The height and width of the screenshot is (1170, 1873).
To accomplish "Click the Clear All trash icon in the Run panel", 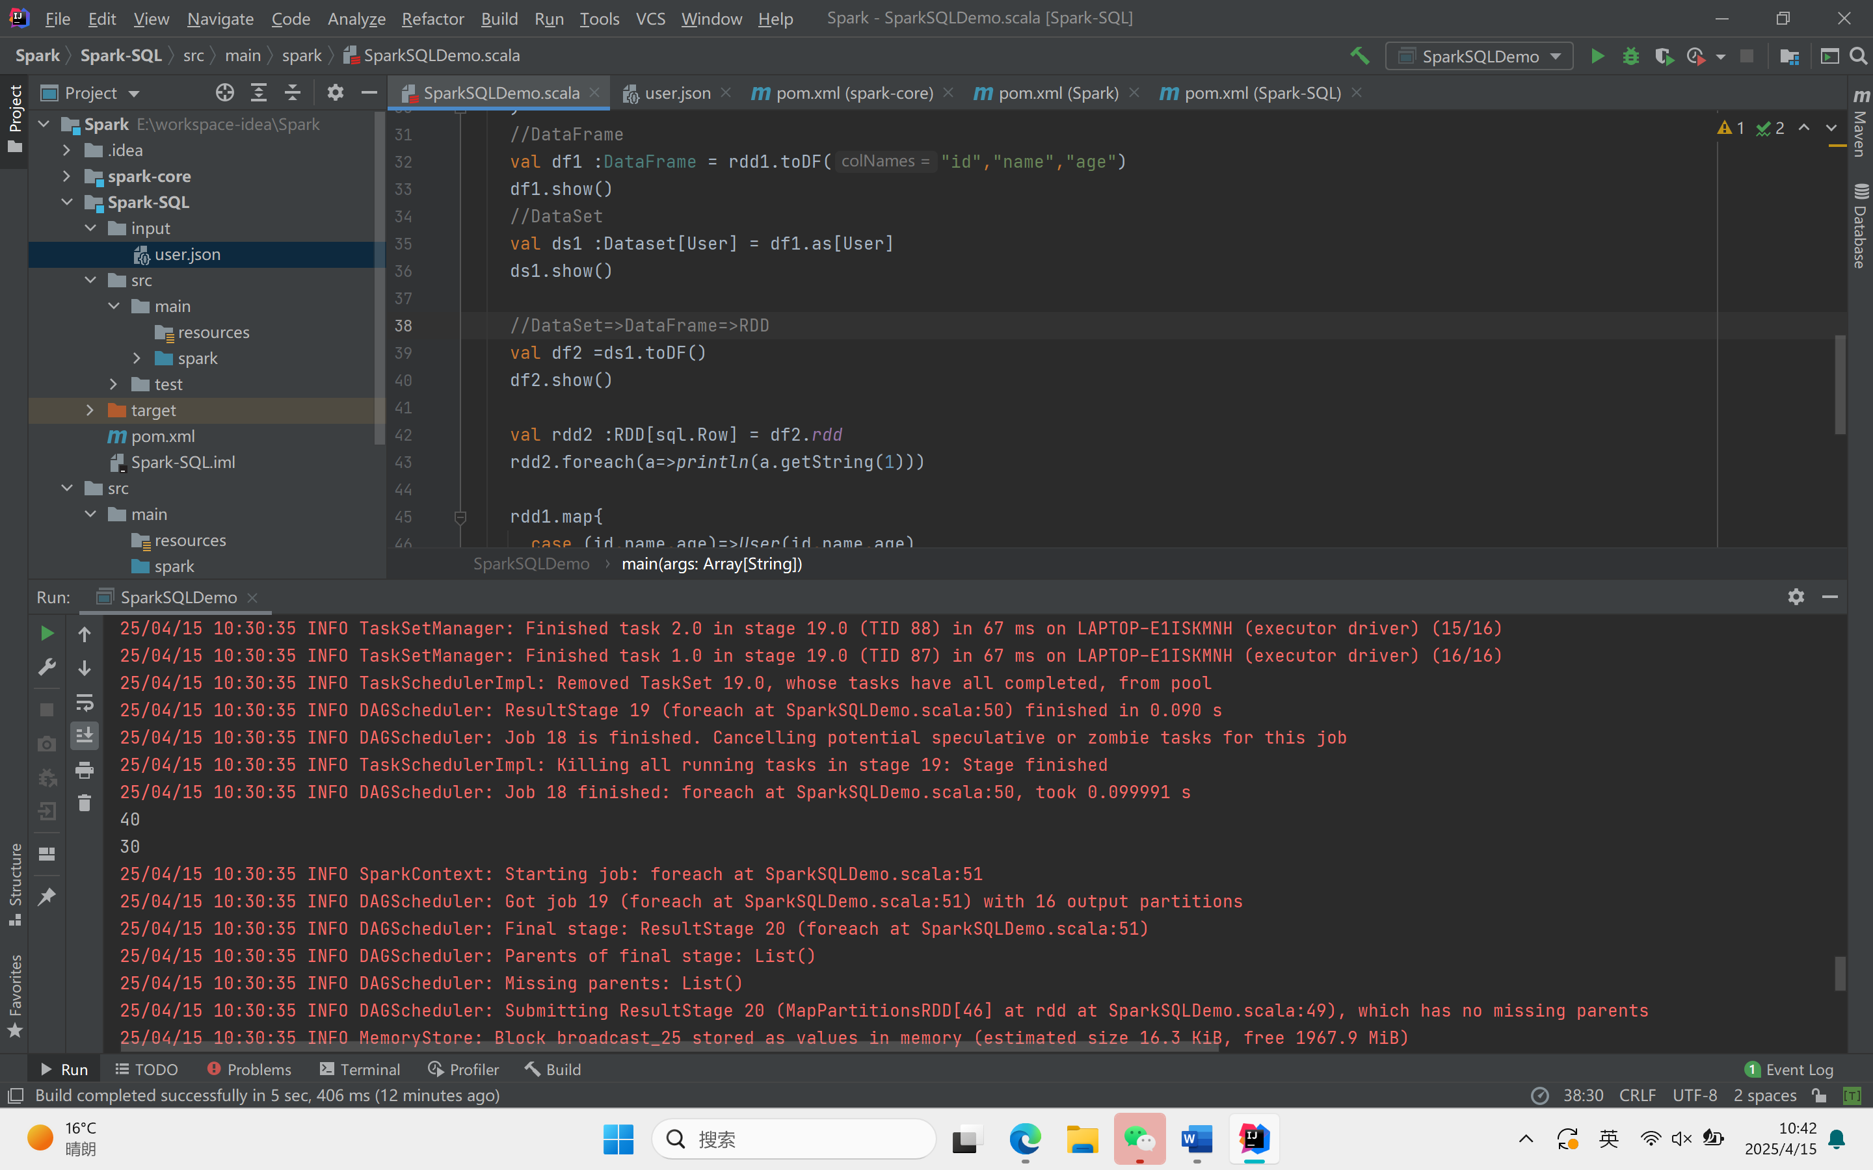I will (85, 803).
